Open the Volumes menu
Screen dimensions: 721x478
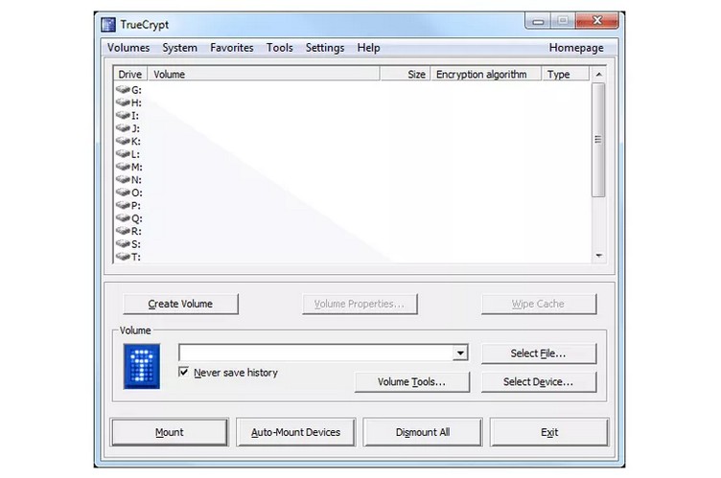(x=128, y=48)
